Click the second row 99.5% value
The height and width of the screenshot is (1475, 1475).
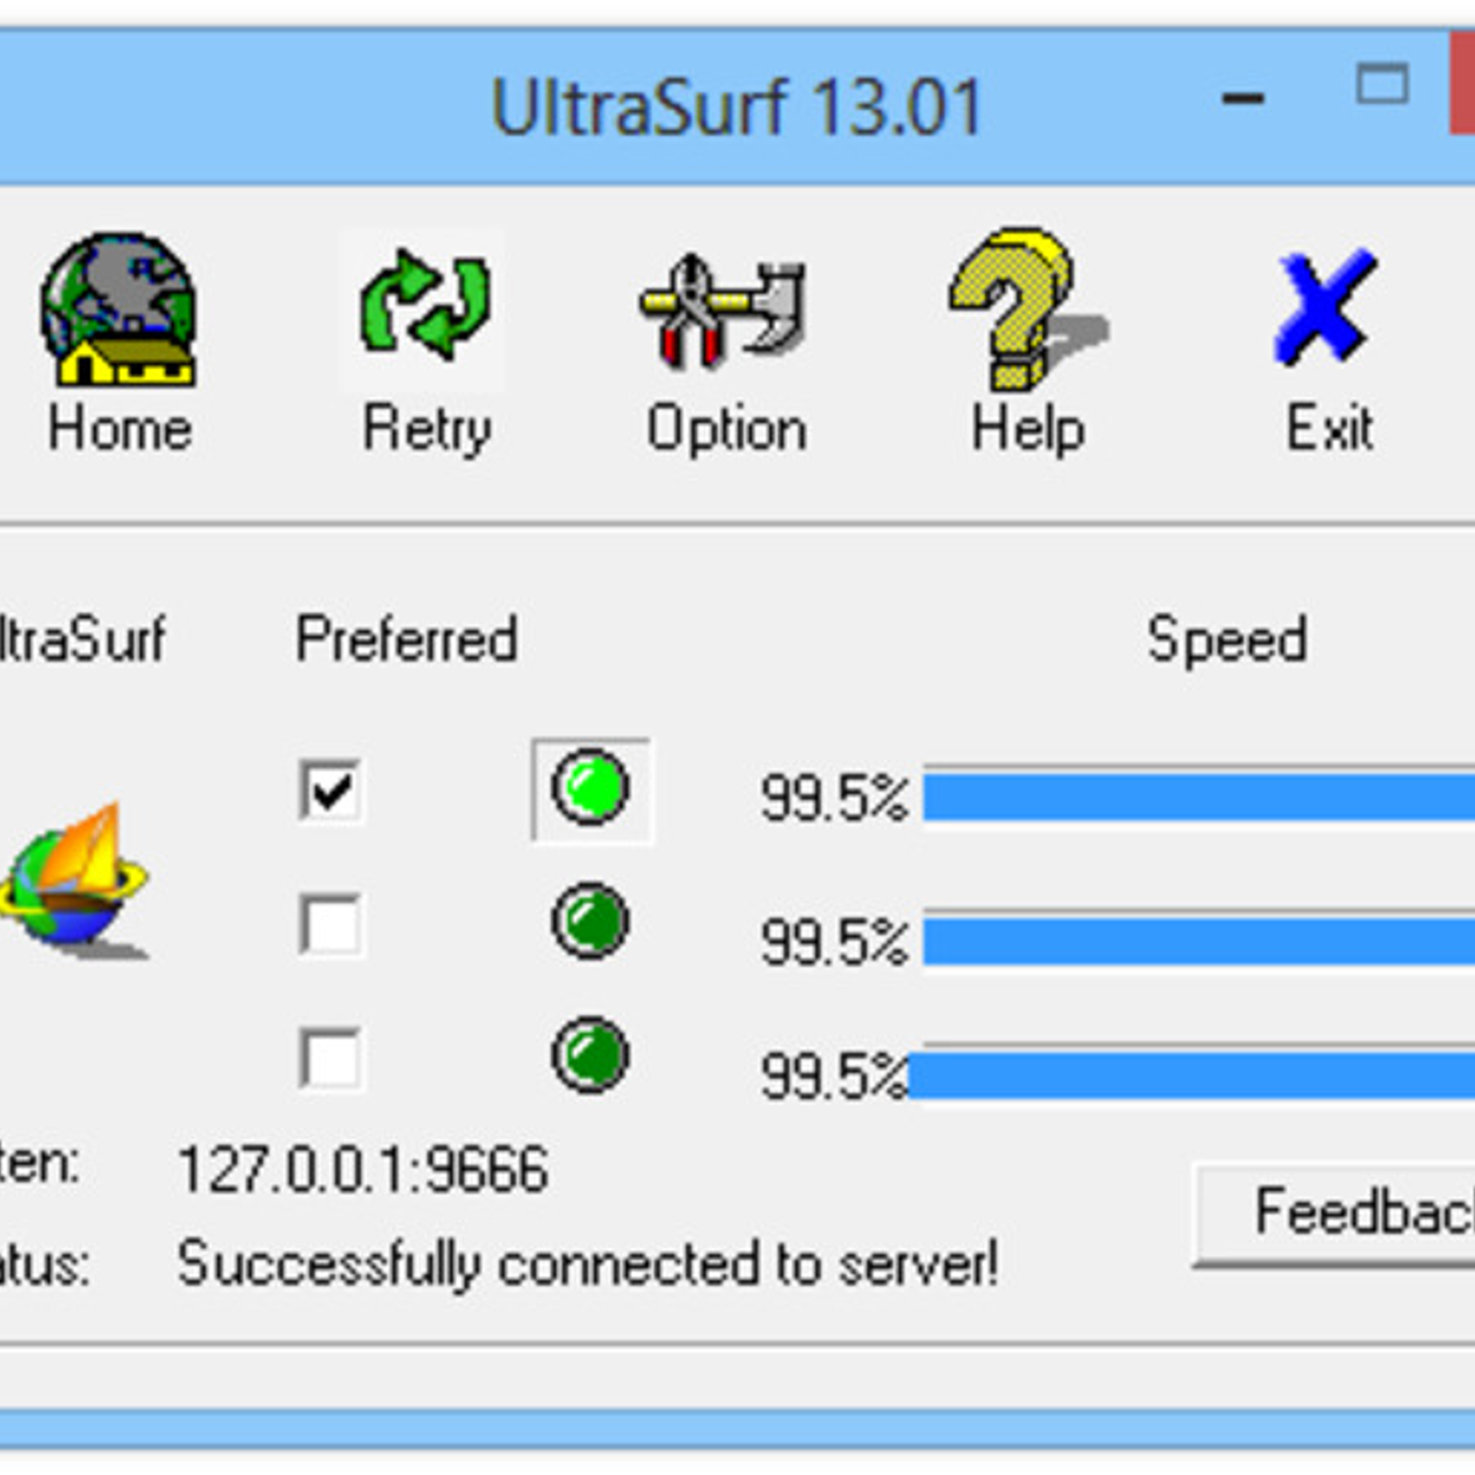coord(834,942)
